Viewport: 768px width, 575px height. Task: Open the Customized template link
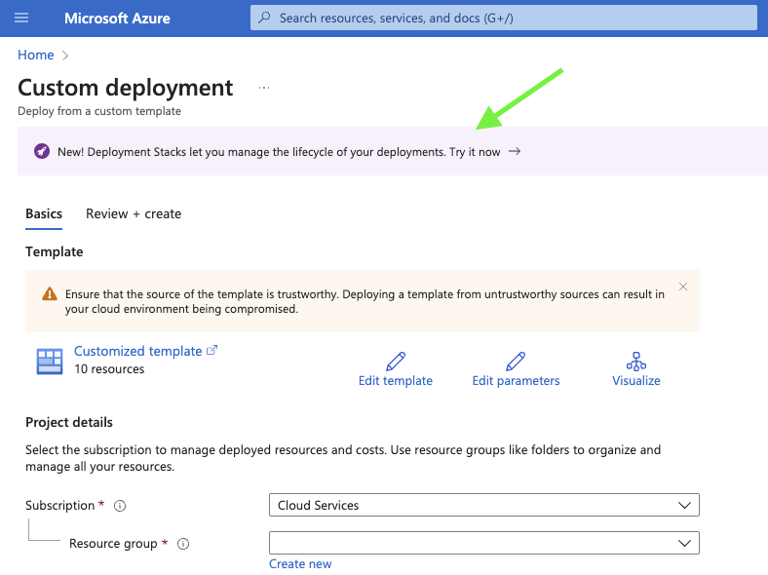(137, 351)
